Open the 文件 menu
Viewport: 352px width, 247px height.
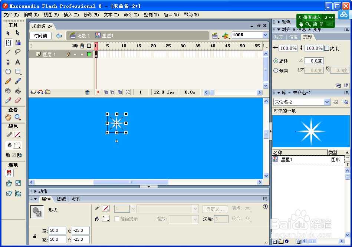click(11, 15)
